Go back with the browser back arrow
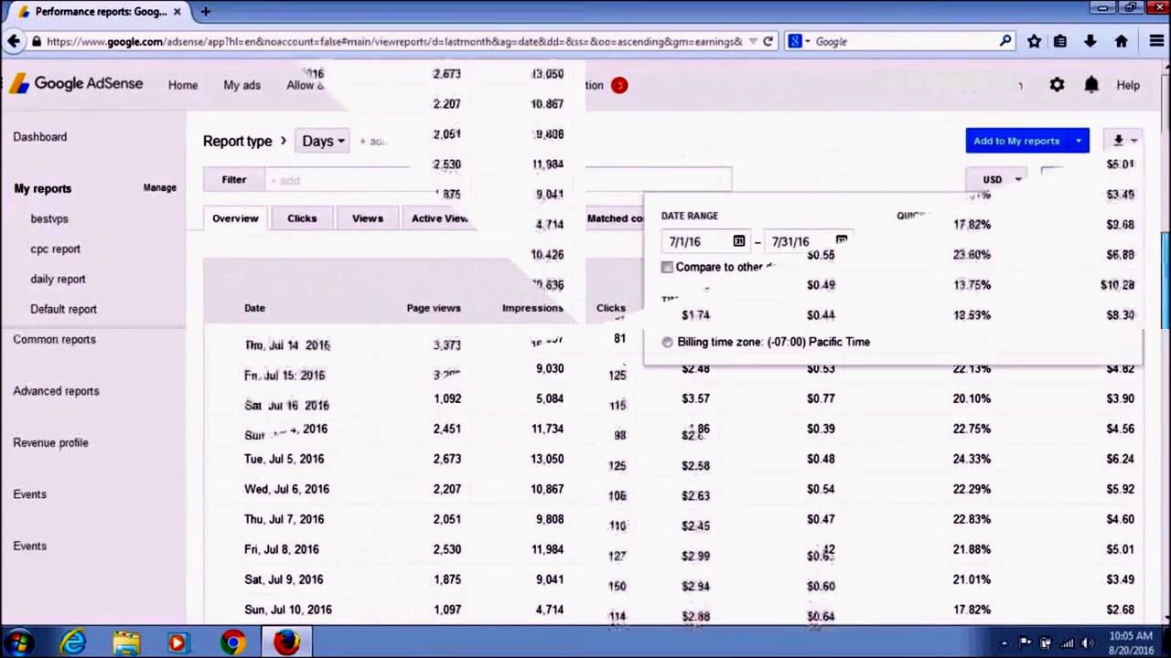Image resolution: width=1171 pixels, height=658 pixels. click(x=14, y=41)
